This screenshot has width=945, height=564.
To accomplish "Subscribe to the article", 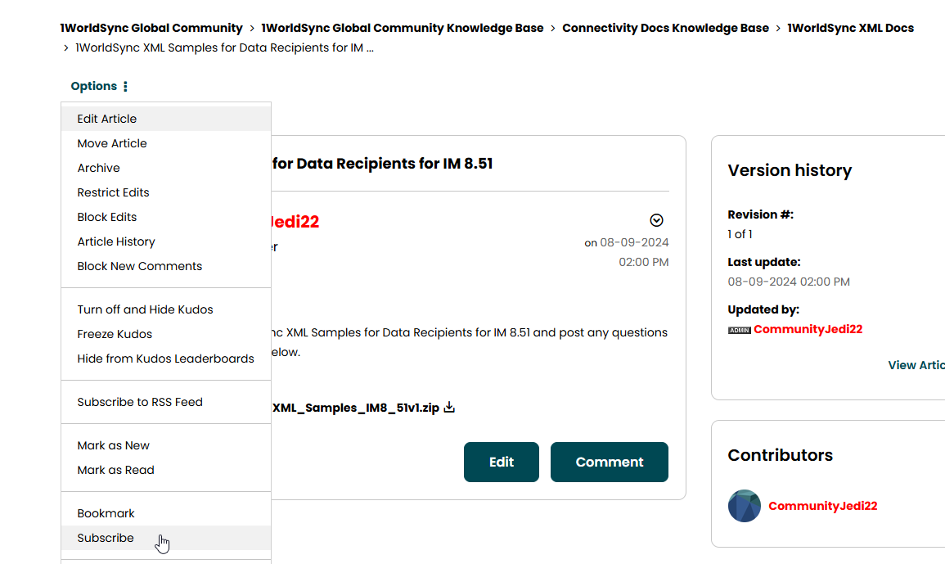I will pos(105,537).
